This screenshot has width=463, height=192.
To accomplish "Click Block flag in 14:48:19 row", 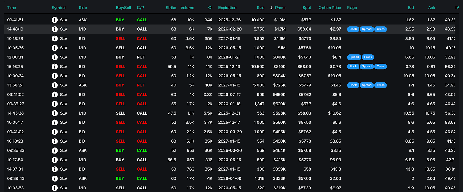I will point(353,29).
